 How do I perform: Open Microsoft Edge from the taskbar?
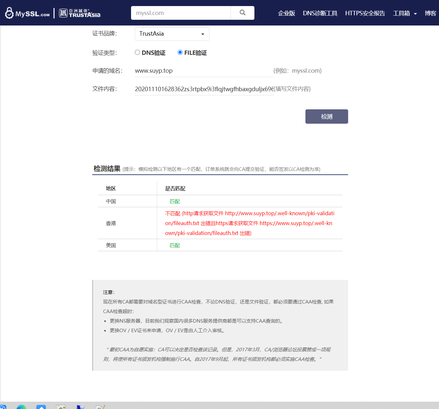click(x=21, y=407)
